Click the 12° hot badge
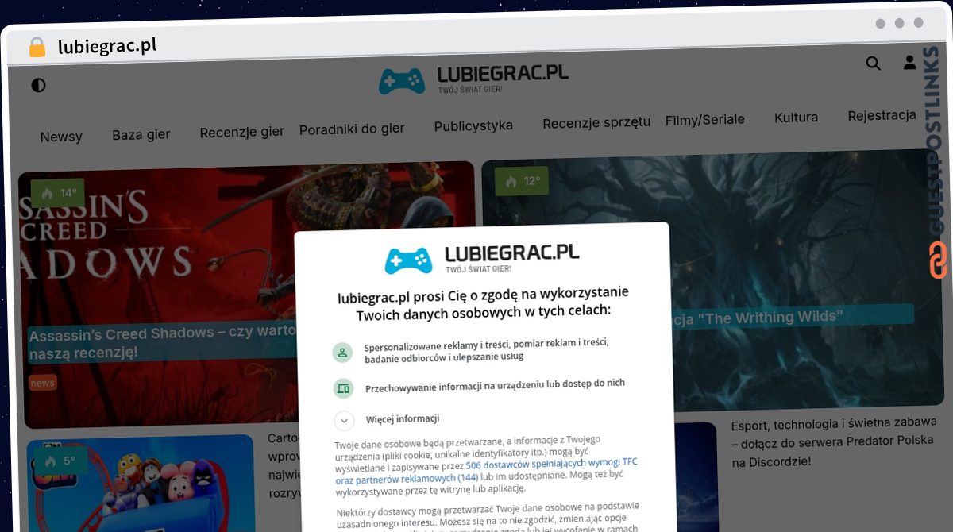The width and height of the screenshot is (953, 532). click(x=522, y=182)
